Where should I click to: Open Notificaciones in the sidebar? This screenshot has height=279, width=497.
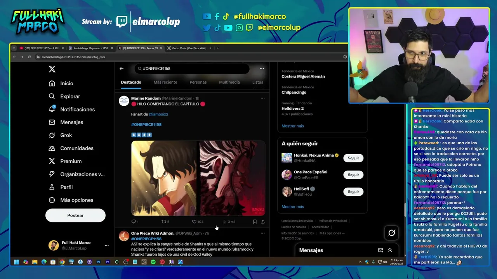(71, 109)
